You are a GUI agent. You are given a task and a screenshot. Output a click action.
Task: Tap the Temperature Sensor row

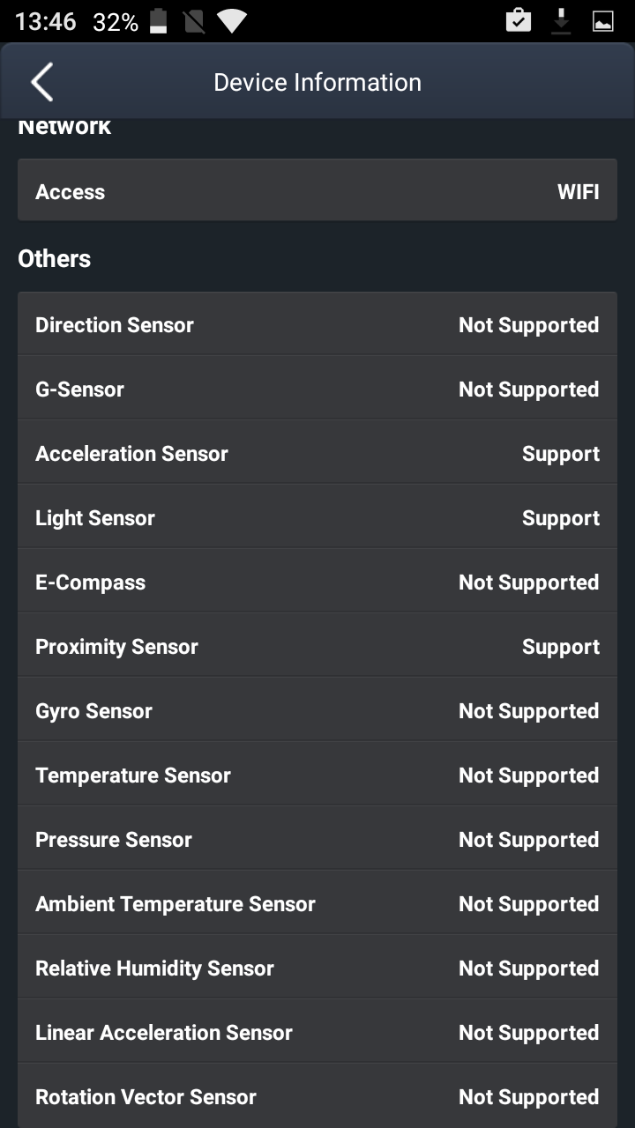pos(317,775)
